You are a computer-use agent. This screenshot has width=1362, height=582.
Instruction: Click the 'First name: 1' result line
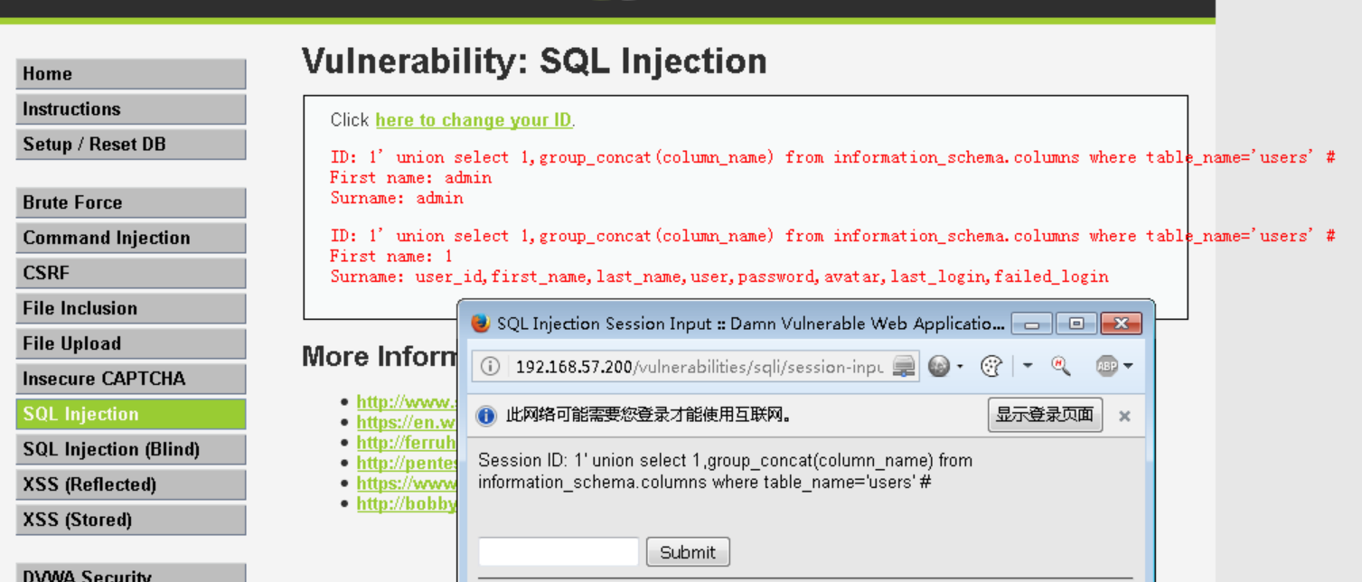[x=391, y=256]
